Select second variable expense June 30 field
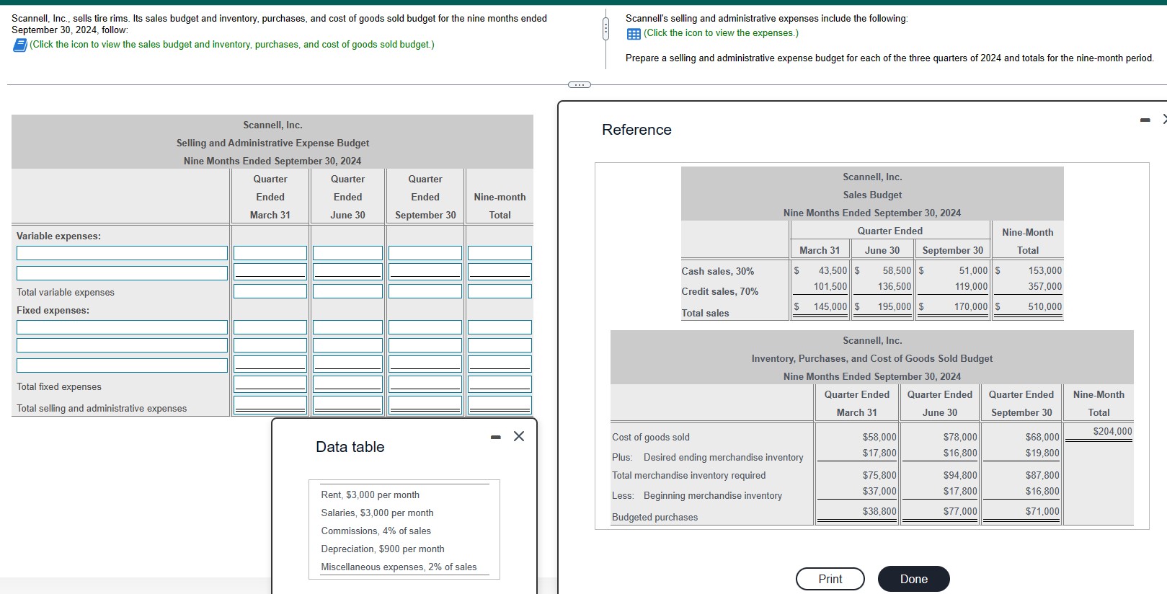This screenshot has height=594, width=1167. (x=347, y=271)
